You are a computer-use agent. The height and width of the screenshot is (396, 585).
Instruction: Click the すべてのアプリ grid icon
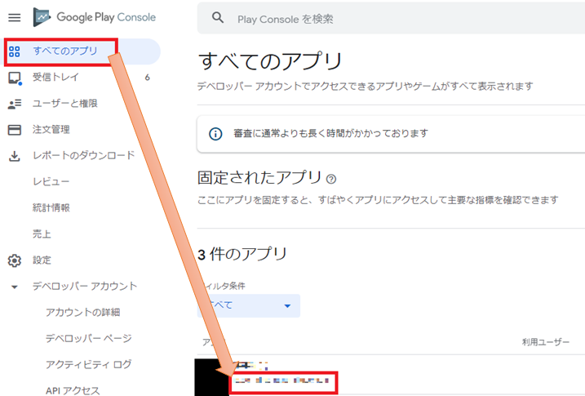coord(15,51)
